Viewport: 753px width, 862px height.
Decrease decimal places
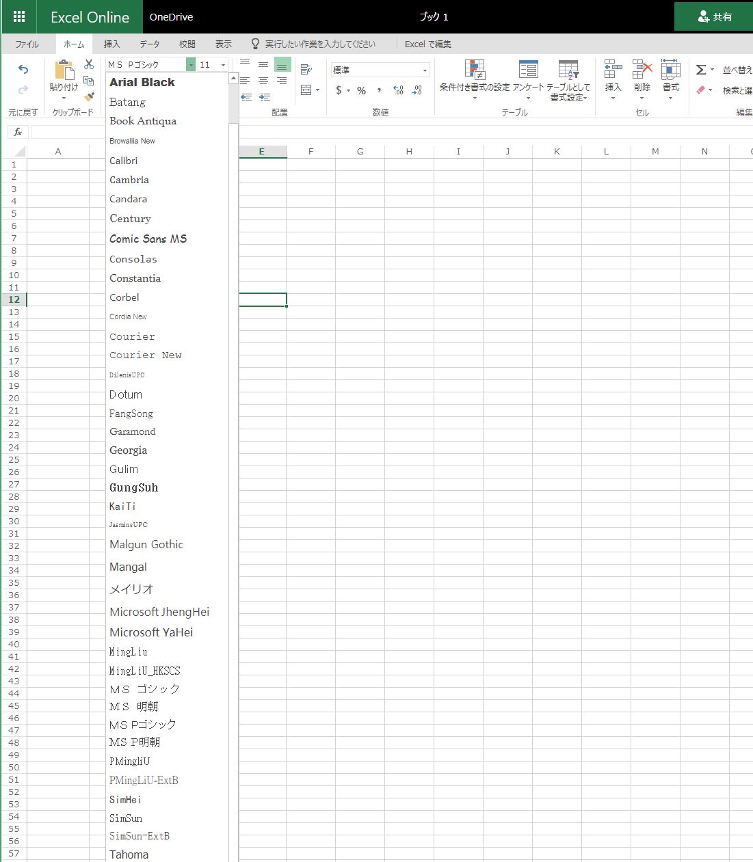pos(417,90)
